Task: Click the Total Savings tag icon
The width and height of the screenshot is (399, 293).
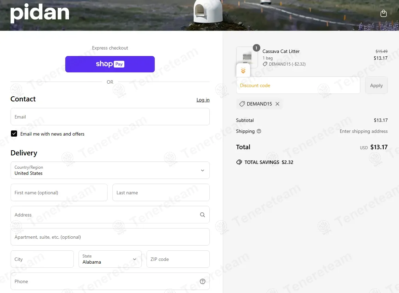Action: tap(239, 162)
